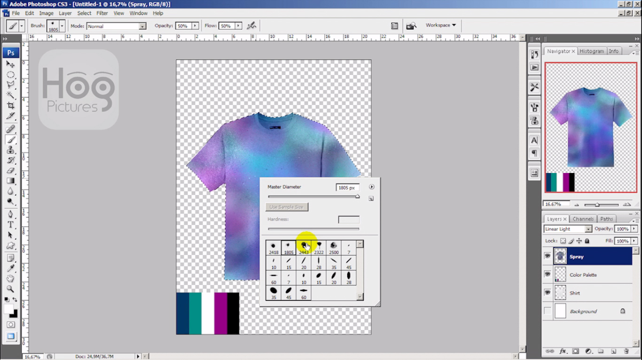Select the 2500 brush preset
Viewport: 642px width, 360px height.
pyautogui.click(x=334, y=248)
